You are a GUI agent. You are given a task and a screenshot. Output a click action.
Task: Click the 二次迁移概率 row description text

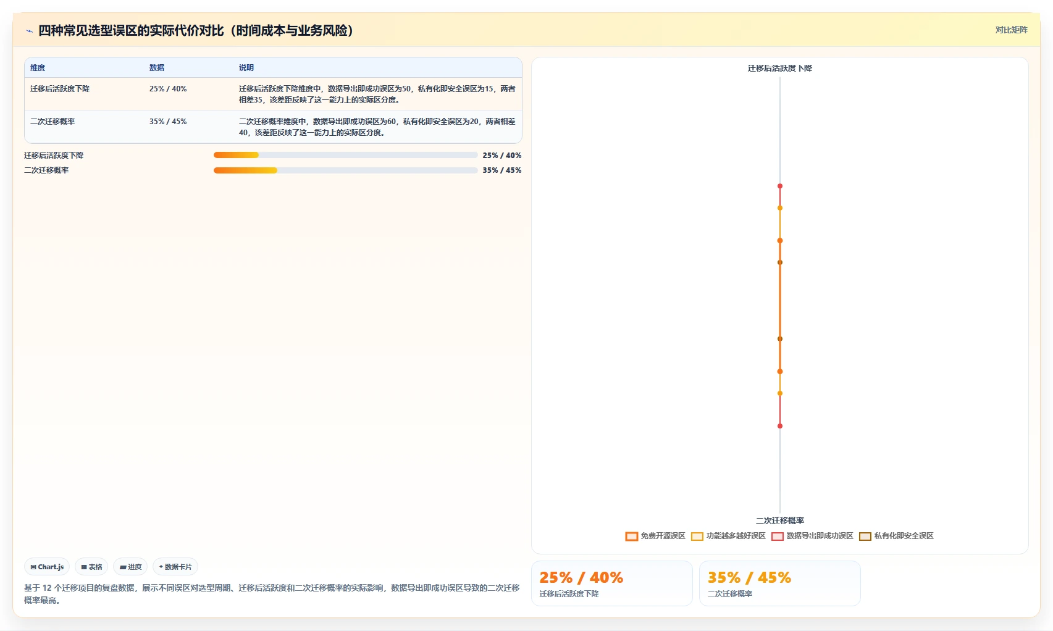click(377, 127)
